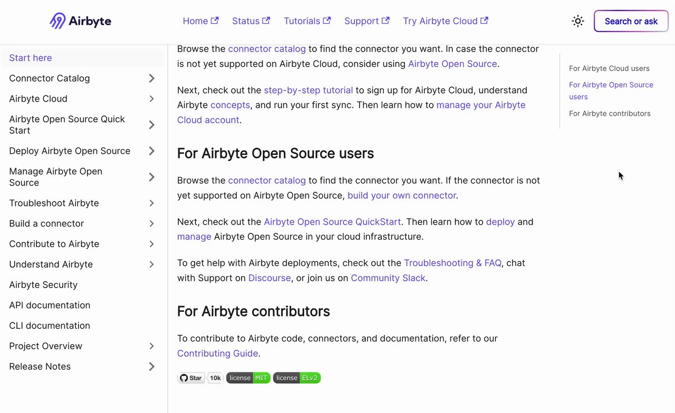Open the ELv2 license badge
This screenshot has height=413, width=675.
coord(297,378)
